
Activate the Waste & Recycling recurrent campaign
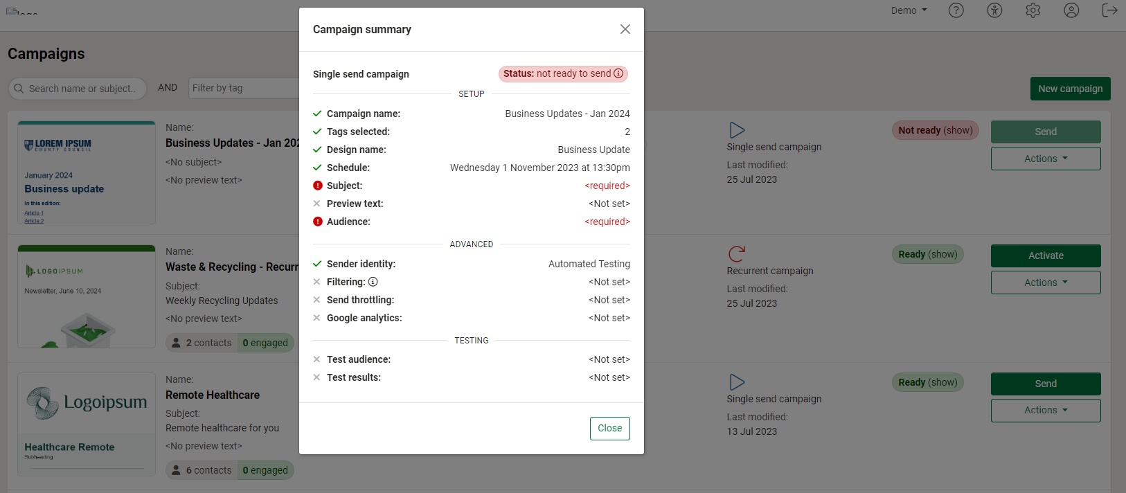pos(1045,256)
